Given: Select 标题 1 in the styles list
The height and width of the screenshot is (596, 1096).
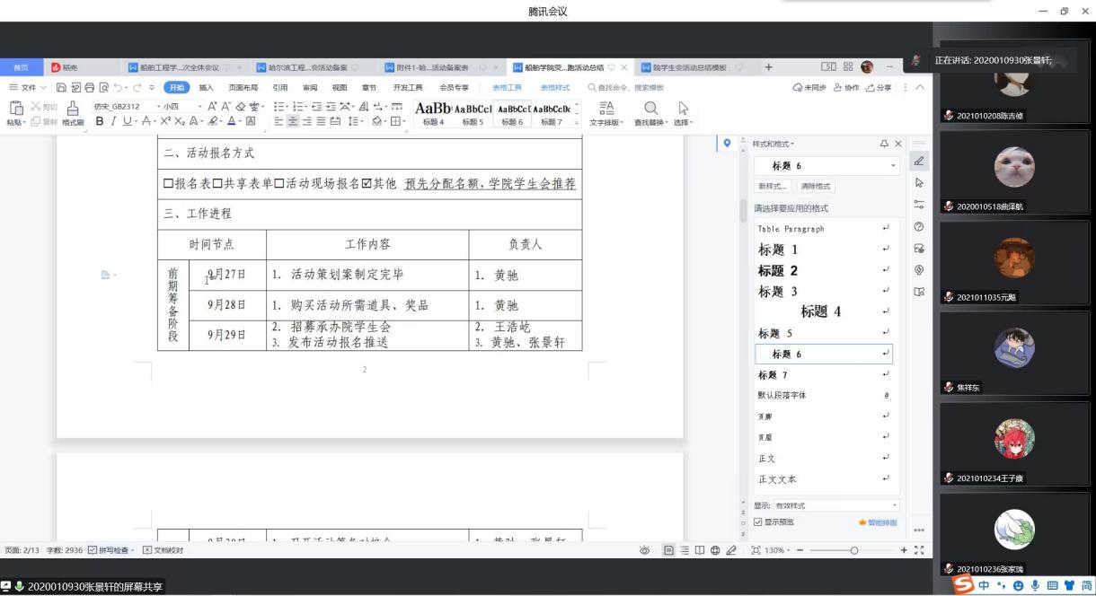Looking at the screenshot, I should coord(778,250).
